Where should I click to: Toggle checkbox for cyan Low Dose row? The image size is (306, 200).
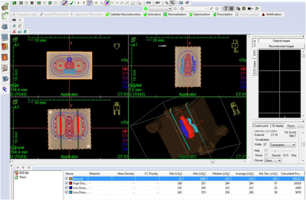click(67, 192)
